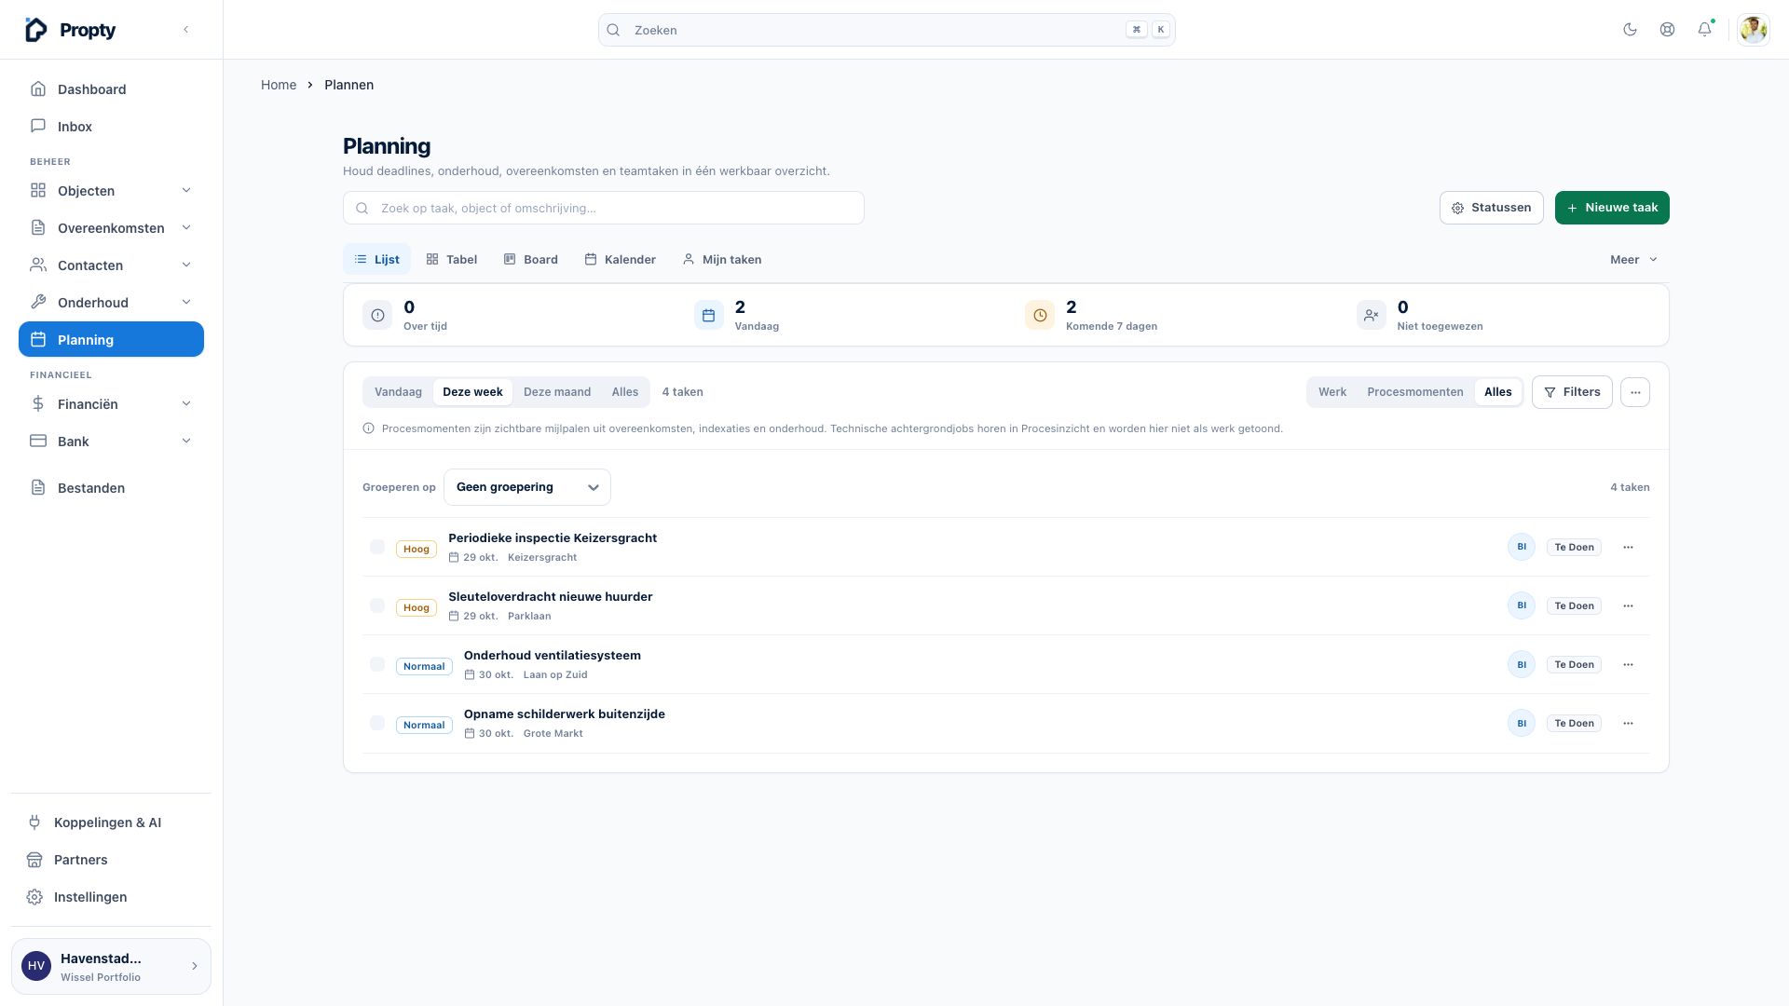Open Koppelingen & AI in the sidebar
Image resolution: width=1789 pixels, height=1006 pixels.
click(x=111, y=822)
